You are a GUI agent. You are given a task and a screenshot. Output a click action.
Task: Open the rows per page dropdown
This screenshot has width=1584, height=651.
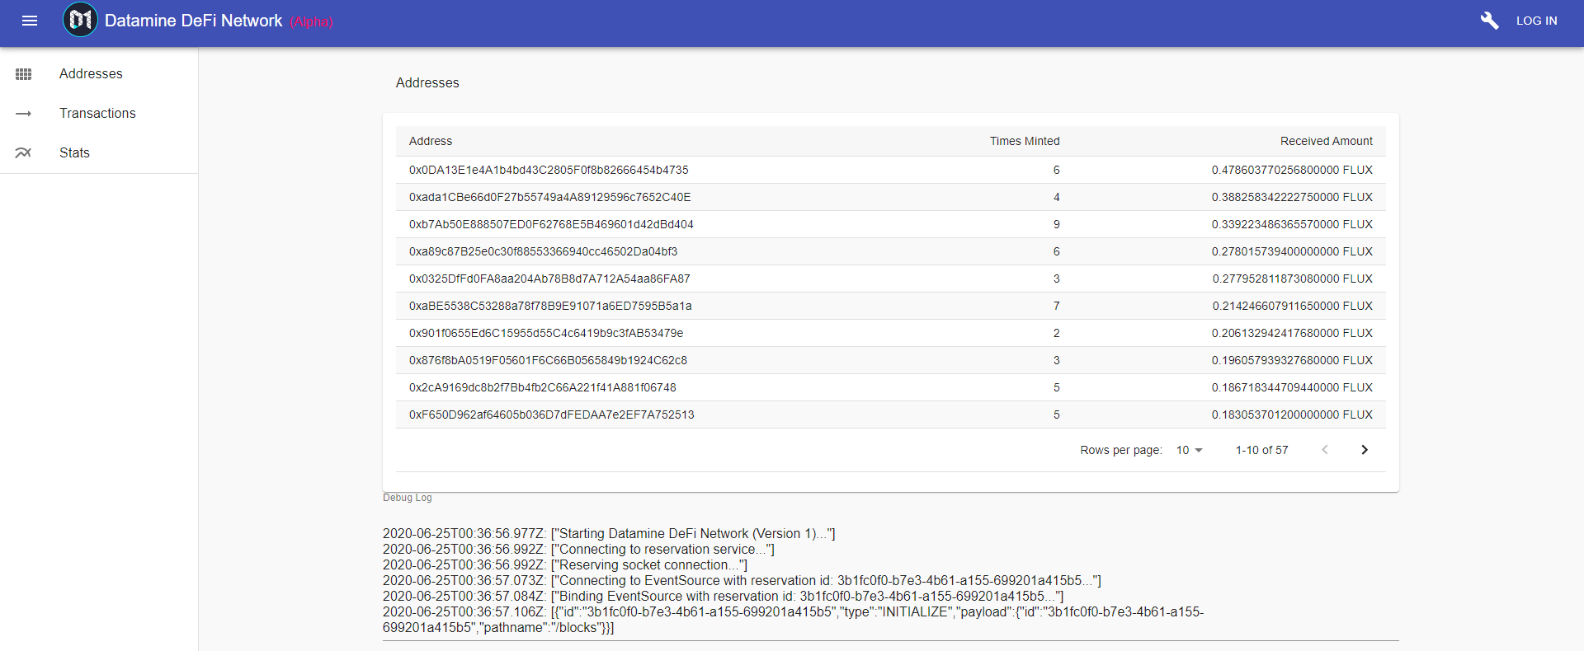click(x=1190, y=450)
